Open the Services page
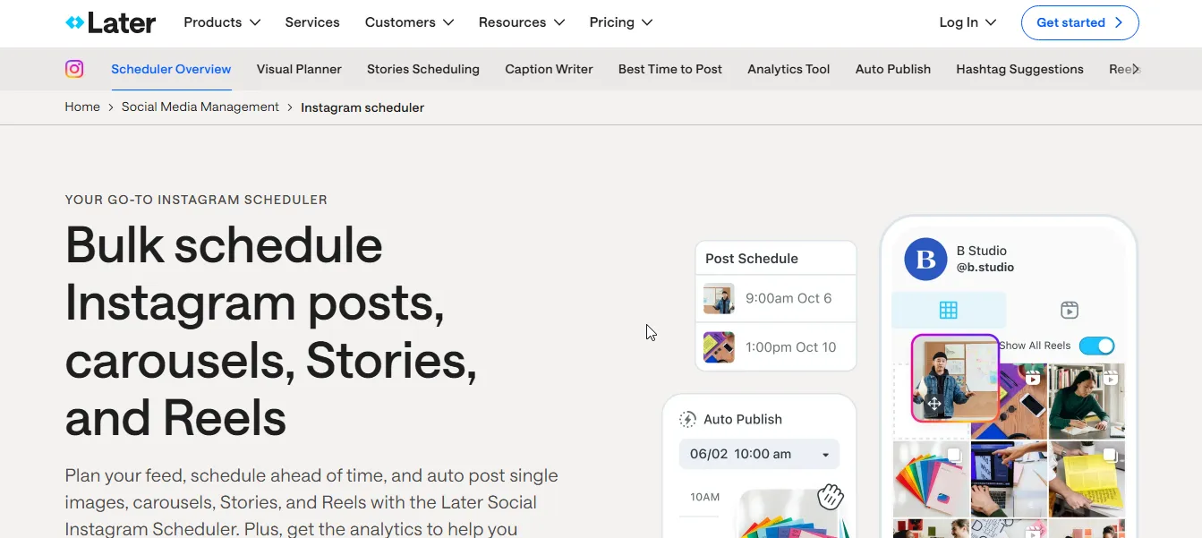The image size is (1202, 538). 312,22
